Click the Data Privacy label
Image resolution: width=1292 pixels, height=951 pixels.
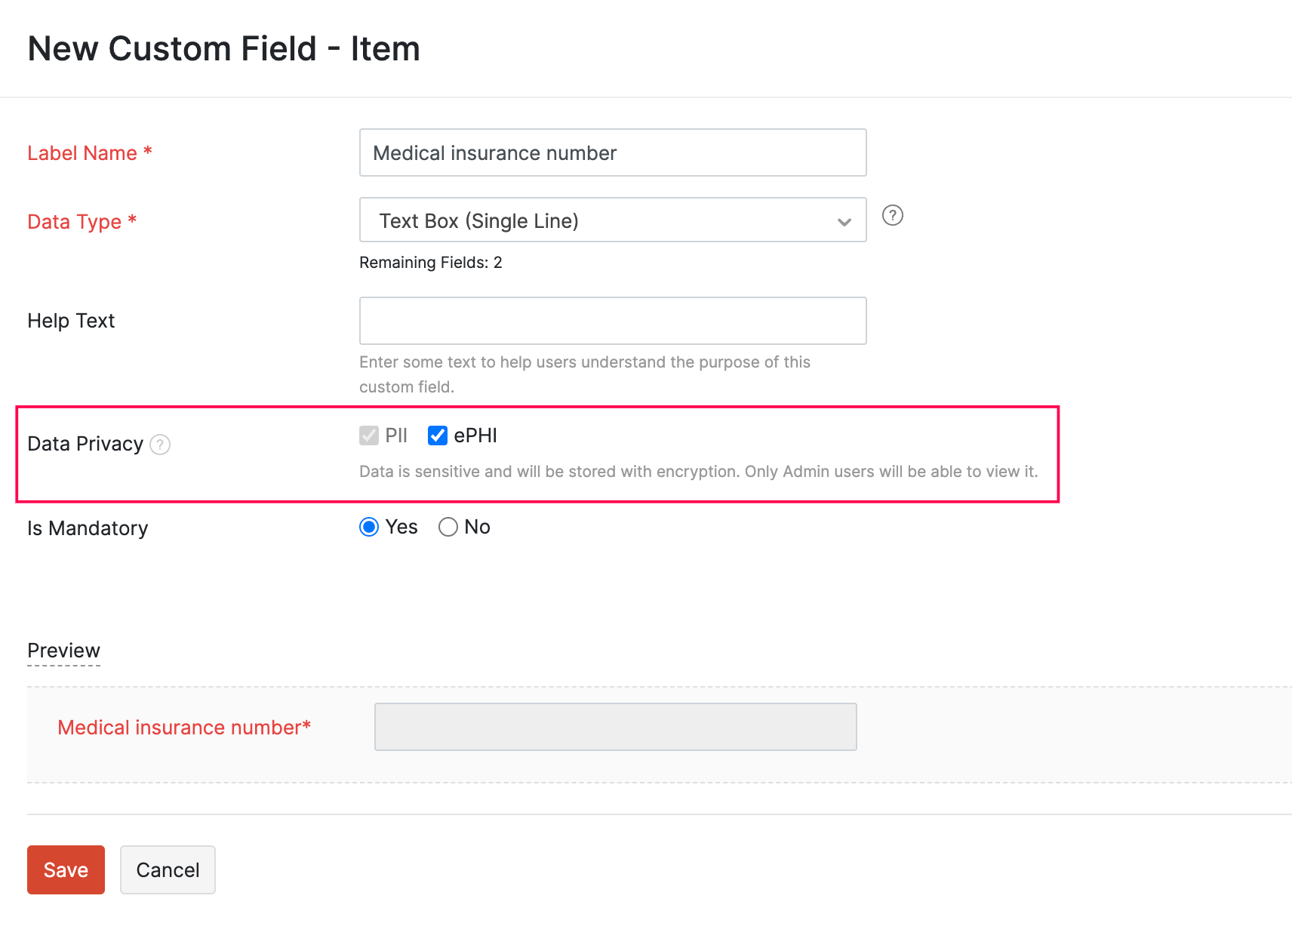point(85,444)
